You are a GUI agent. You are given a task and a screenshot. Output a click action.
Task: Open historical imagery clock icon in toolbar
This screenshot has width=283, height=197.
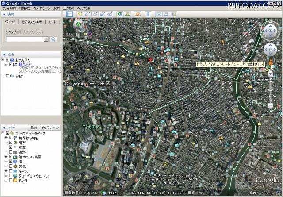[120, 14]
